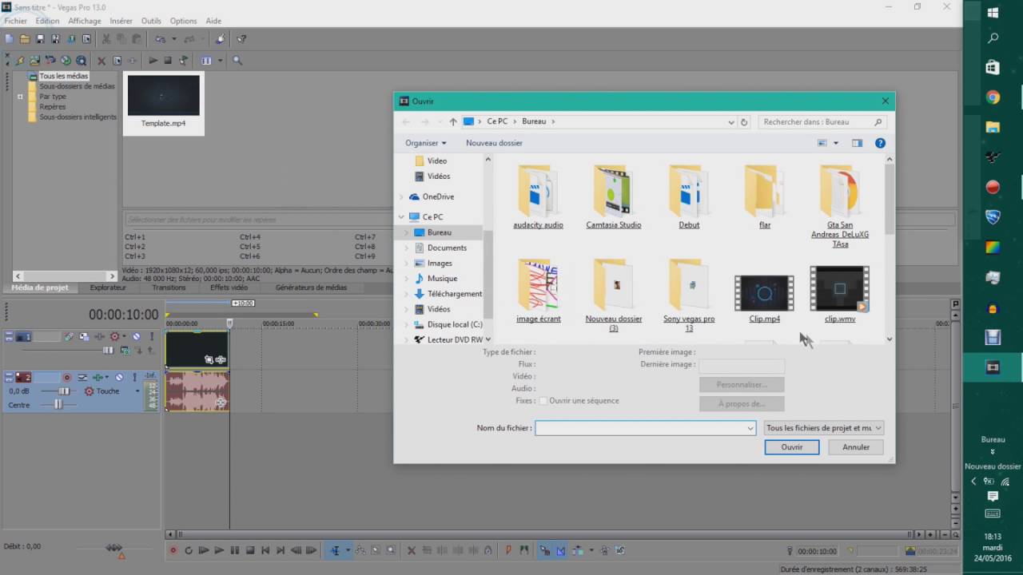
Task: Click the search field Rechercher dans Bureau
Action: point(822,122)
